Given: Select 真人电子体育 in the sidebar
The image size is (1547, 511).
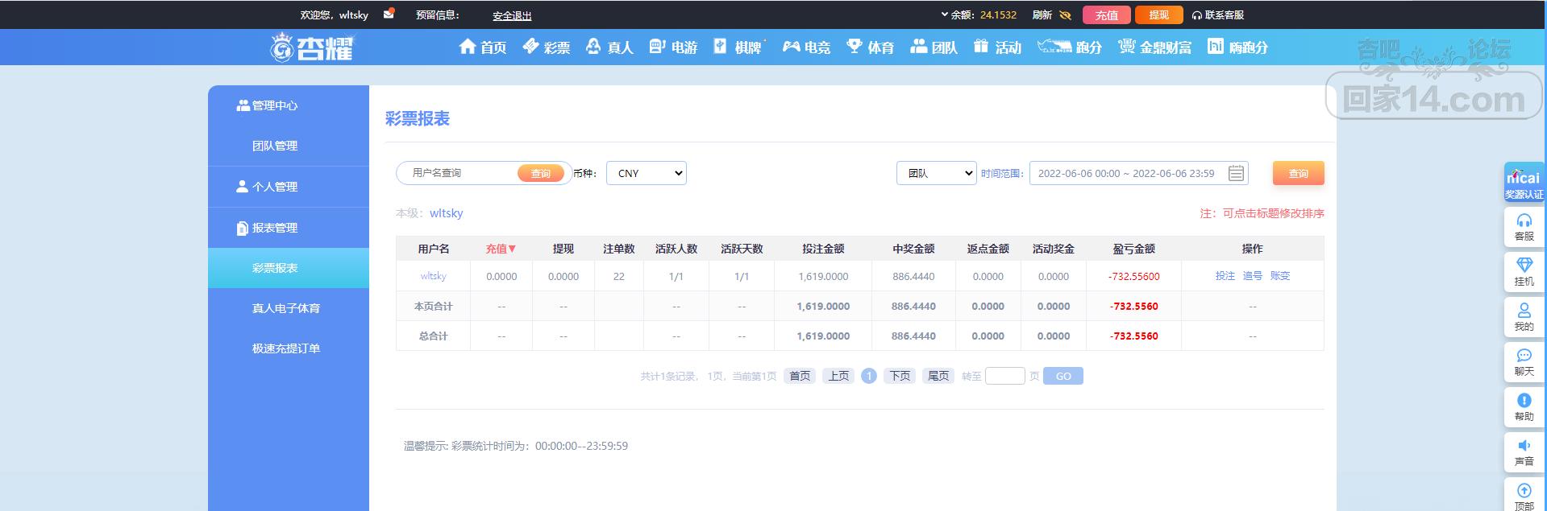Looking at the screenshot, I should [x=286, y=308].
